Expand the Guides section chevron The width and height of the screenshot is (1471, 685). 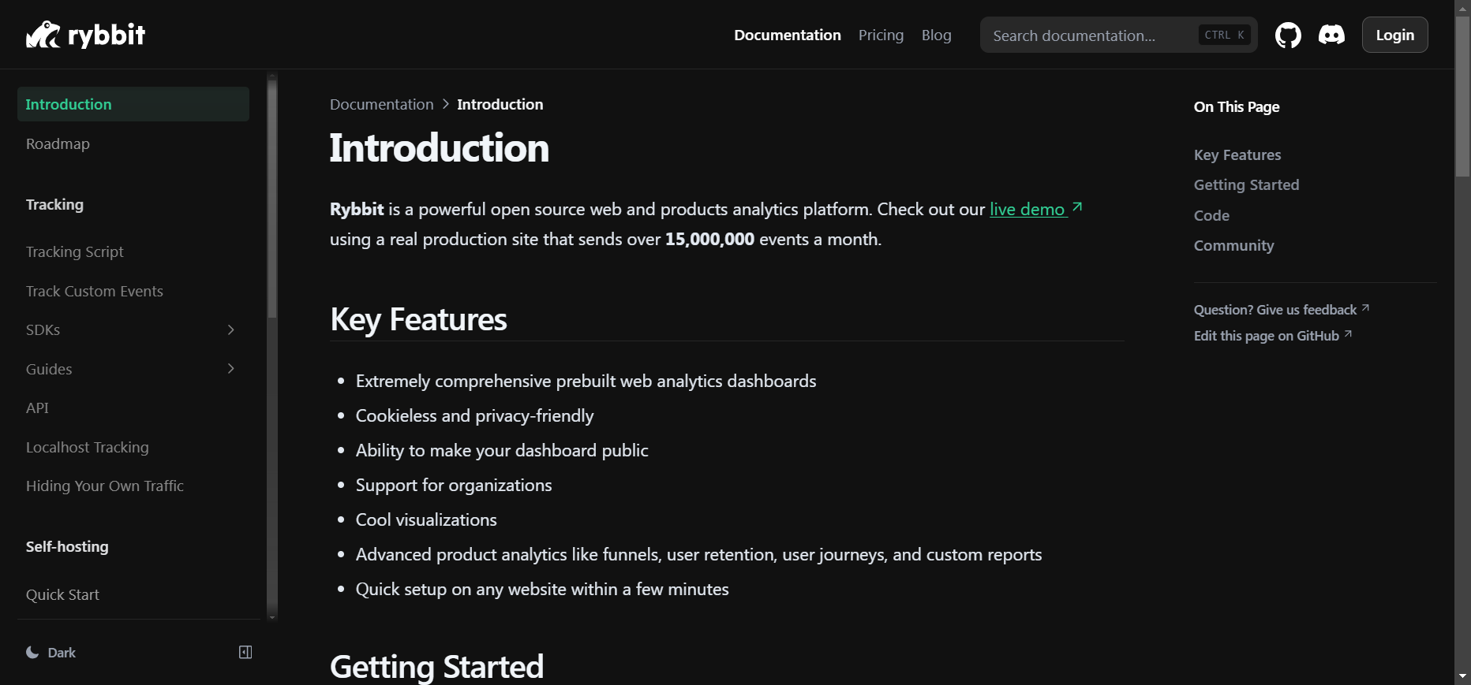click(230, 368)
